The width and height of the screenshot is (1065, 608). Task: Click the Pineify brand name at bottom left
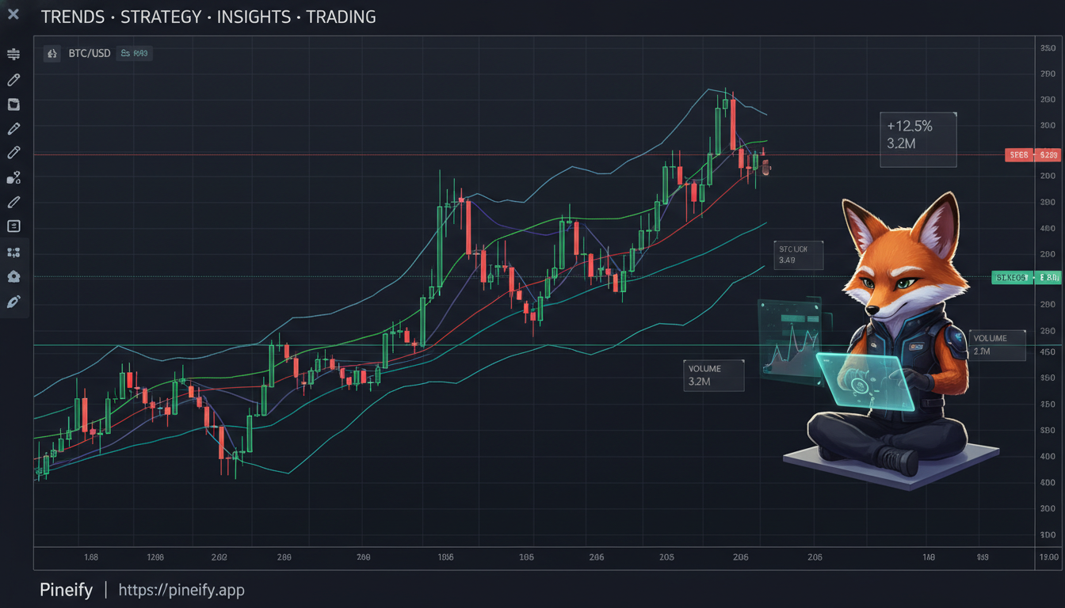(x=66, y=590)
